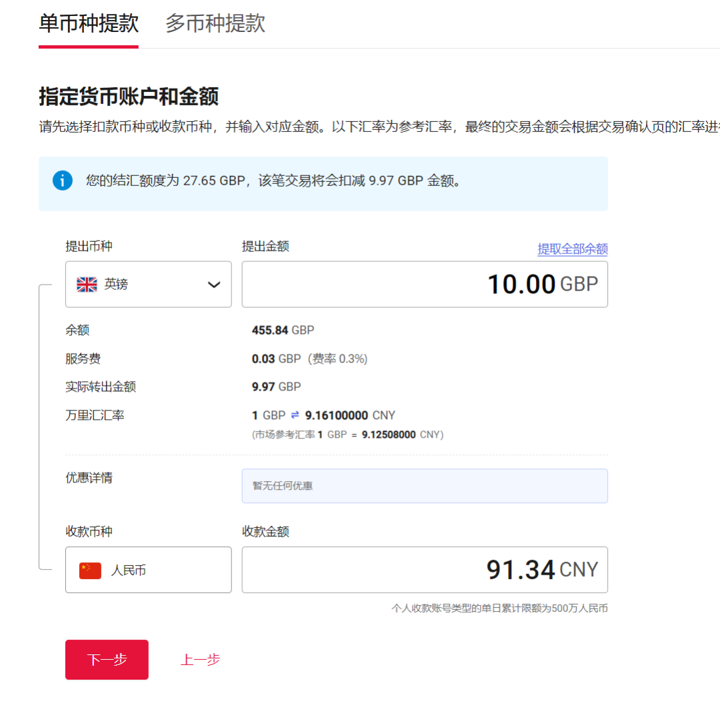The width and height of the screenshot is (720, 703).
Task: Click the service fee value 0.03 GBP
Action: (276, 358)
